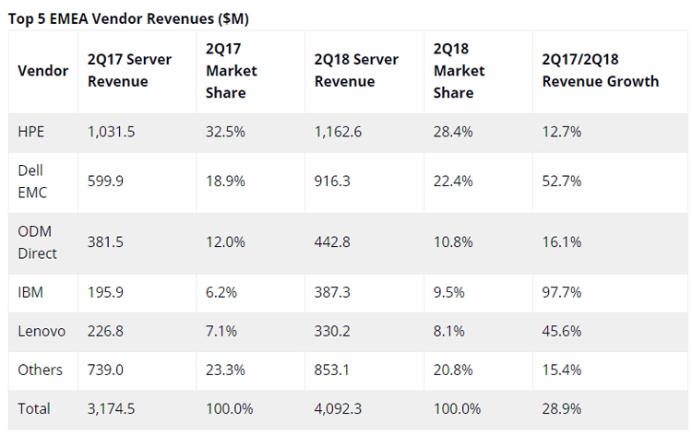Click the 'Vendor' column header
Screen dimensions: 692x435
point(42,71)
